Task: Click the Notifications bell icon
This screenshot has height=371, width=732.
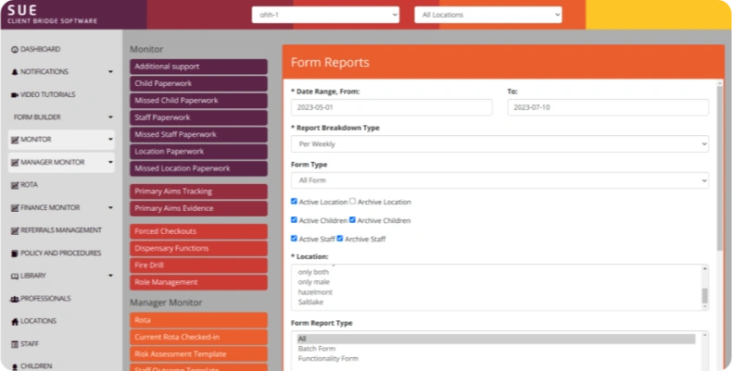Action: pos(14,71)
